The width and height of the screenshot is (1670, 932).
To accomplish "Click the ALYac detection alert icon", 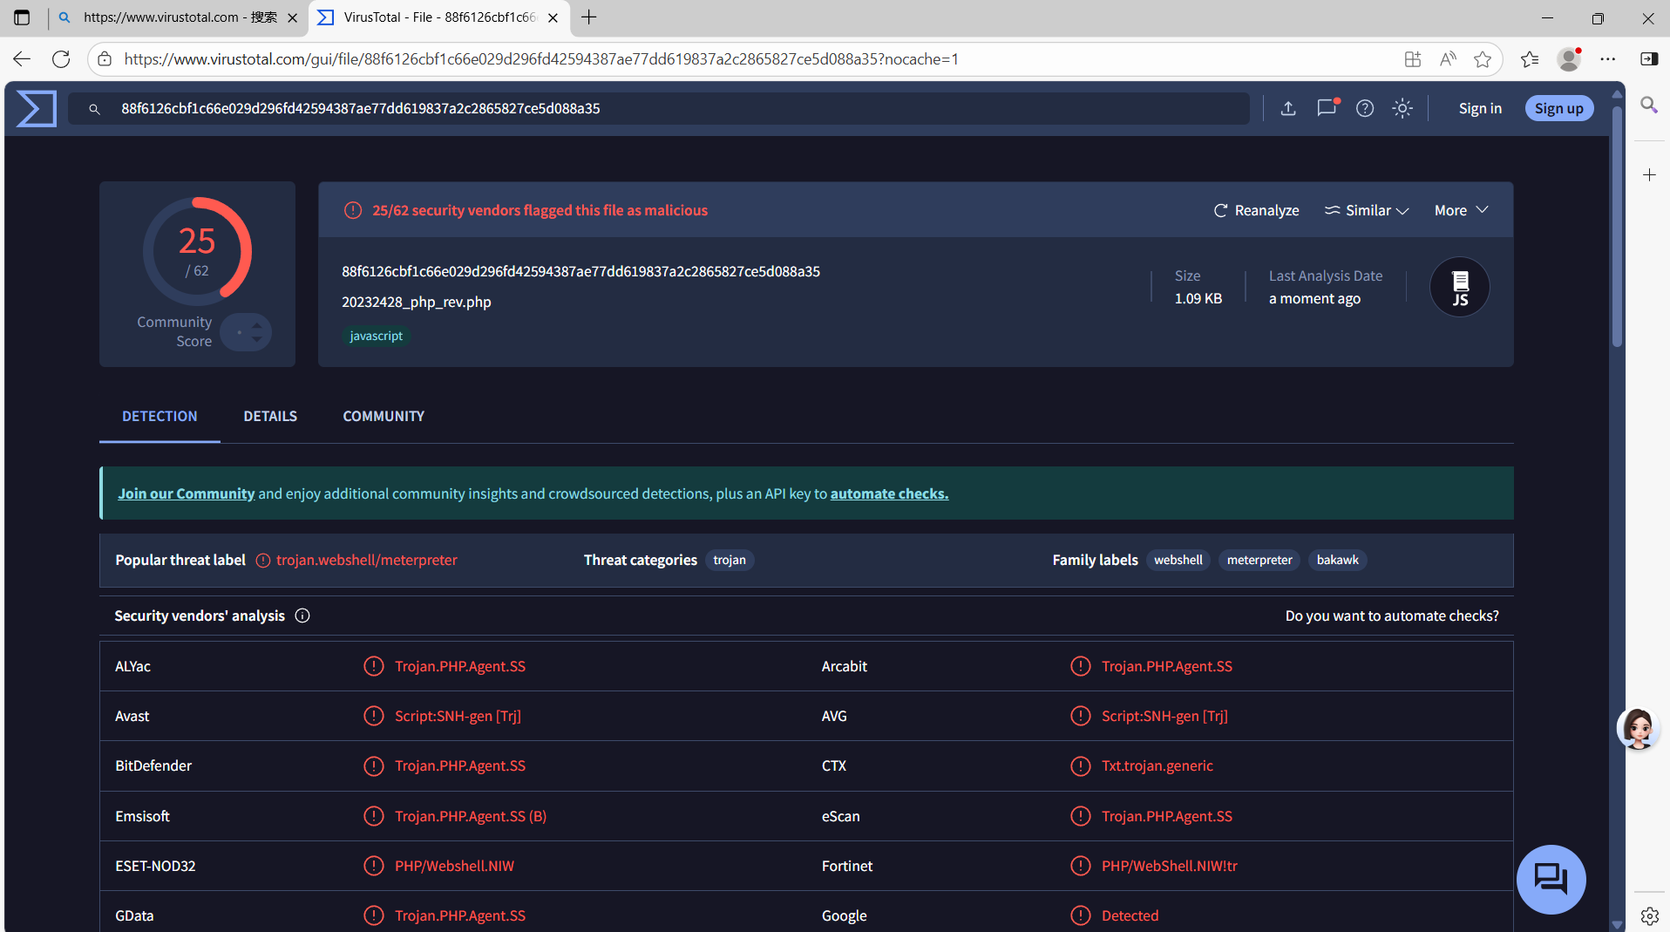I will (373, 667).
